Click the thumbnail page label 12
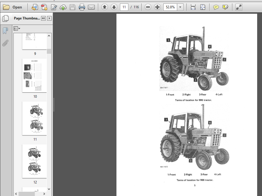Viewport: 262px width, 196px height. pos(35,182)
